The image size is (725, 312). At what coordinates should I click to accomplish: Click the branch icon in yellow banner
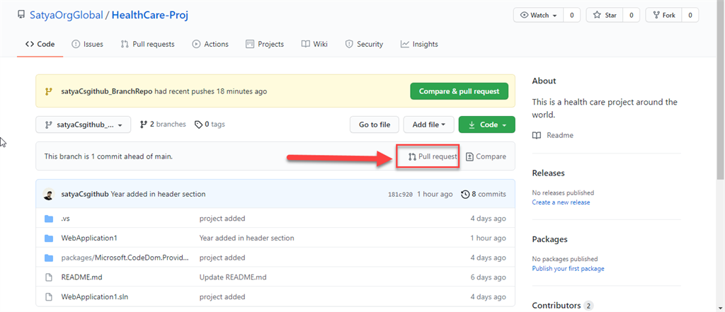49,91
